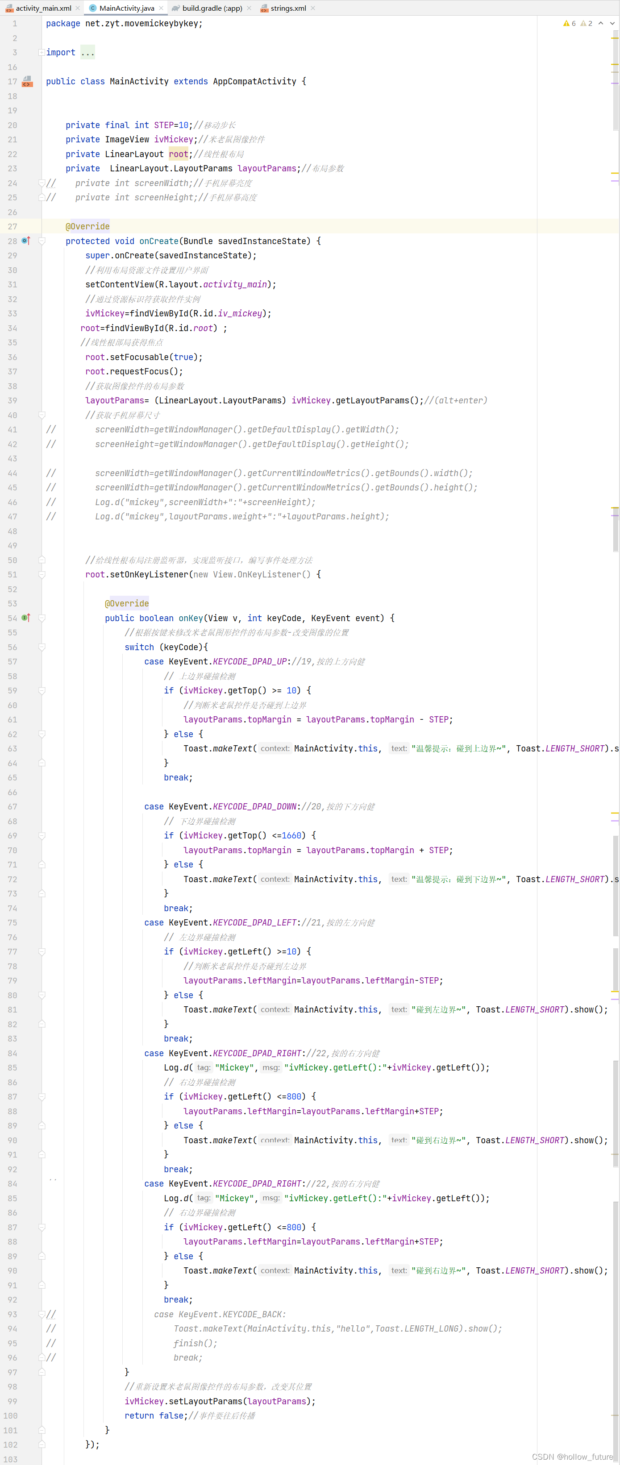Place cursor on 'STEP=10' field declaration
Viewport: 620px width, 1465px height.
171,125
